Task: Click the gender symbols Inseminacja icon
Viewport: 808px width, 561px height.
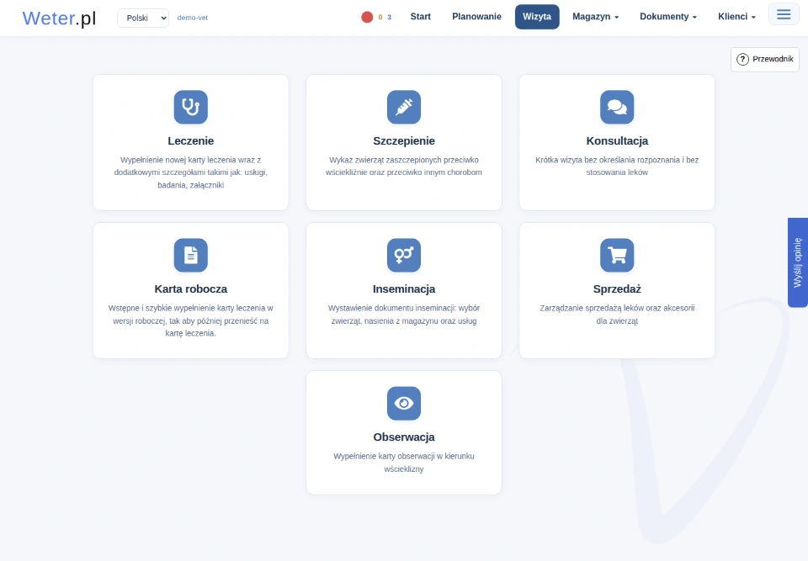Action: 404,255
